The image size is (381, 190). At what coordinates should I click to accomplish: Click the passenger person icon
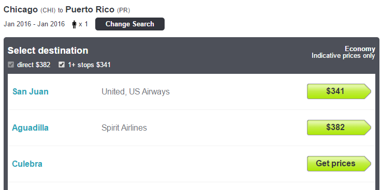point(75,24)
